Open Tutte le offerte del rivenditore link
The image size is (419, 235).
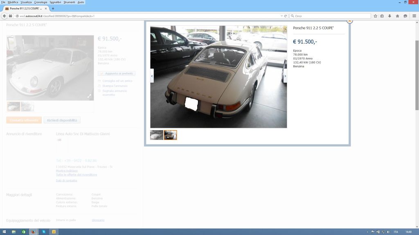pos(77,175)
